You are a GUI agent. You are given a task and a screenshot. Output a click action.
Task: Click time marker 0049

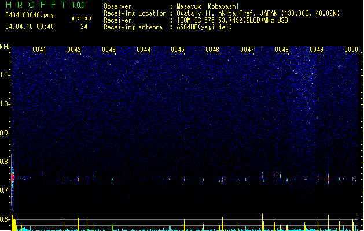317,50
